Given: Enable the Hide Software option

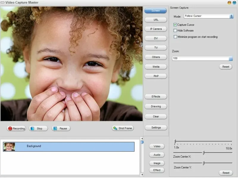Looking at the screenshot, I should [x=175, y=31].
